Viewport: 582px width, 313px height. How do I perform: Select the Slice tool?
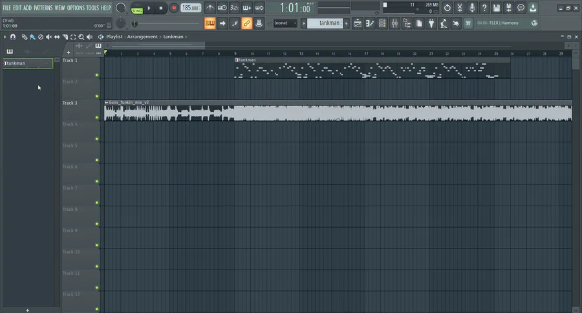click(65, 37)
